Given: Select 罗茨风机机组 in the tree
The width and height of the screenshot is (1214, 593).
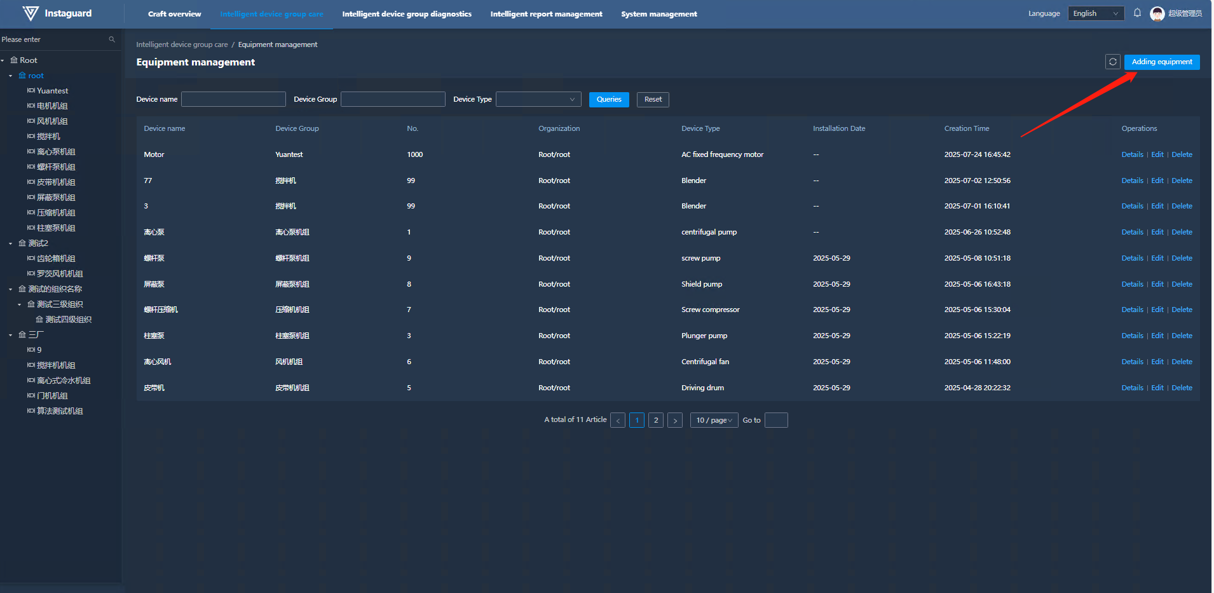Looking at the screenshot, I should click(60, 274).
